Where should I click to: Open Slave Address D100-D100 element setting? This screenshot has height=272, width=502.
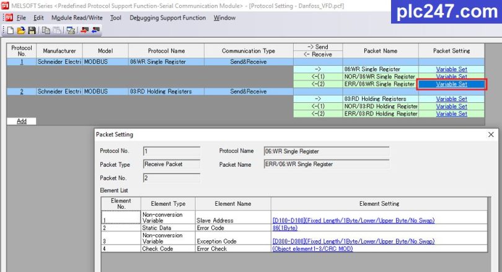[353, 220]
